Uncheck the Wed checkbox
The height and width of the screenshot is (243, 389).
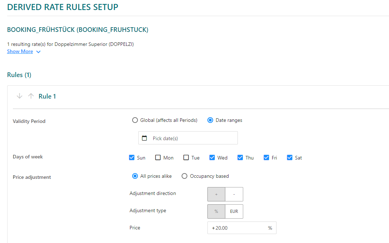[212, 157]
